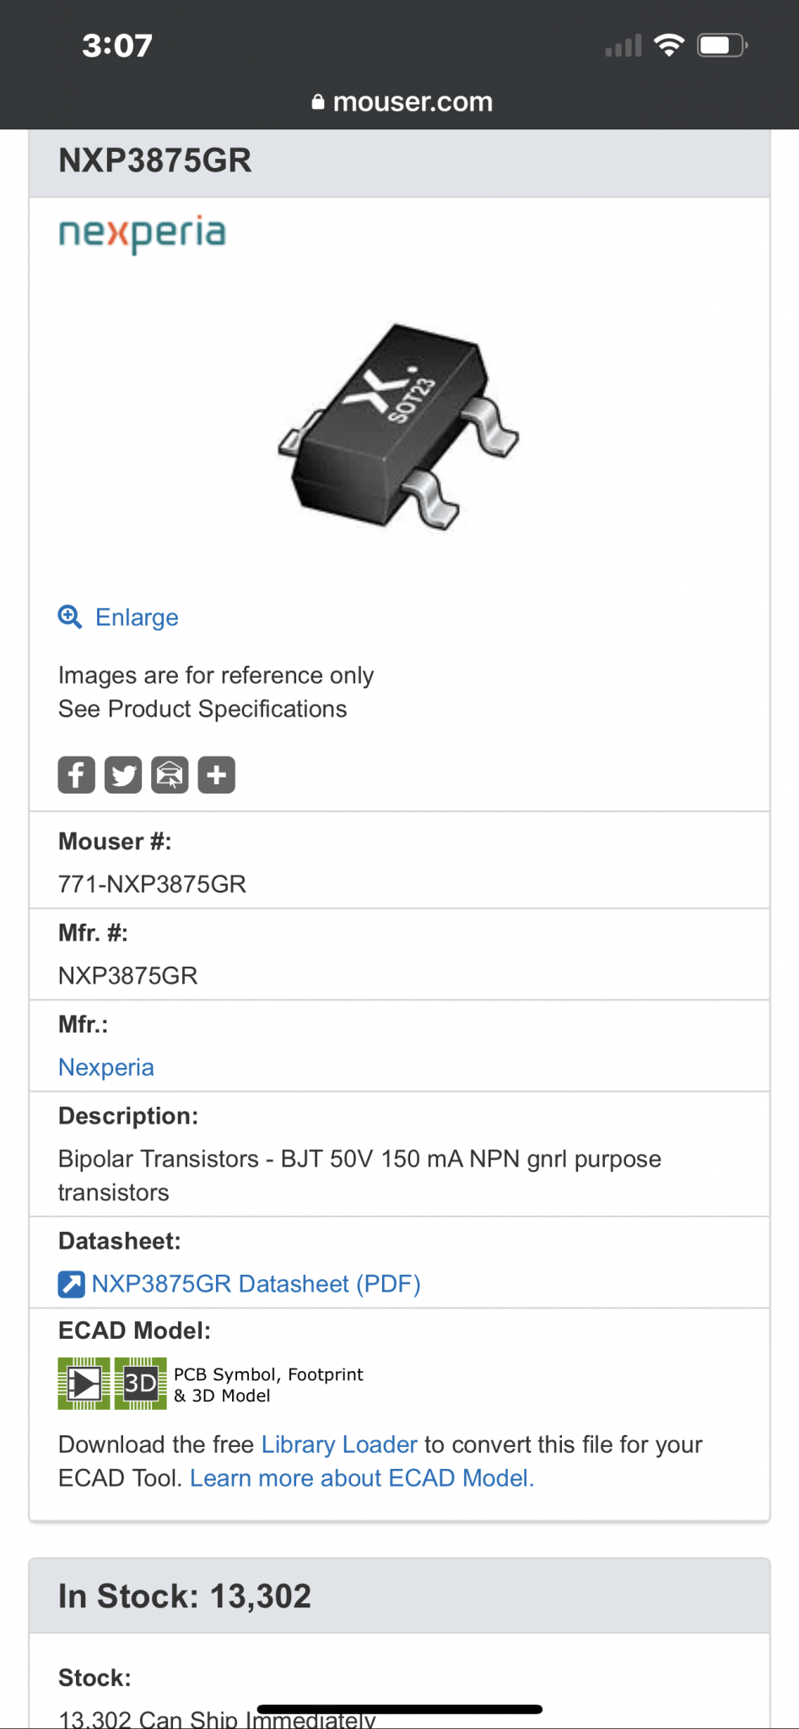The height and width of the screenshot is (1729, 799).
Task: Tap the SOT23 transistor product image
Action: coord(398,426)
